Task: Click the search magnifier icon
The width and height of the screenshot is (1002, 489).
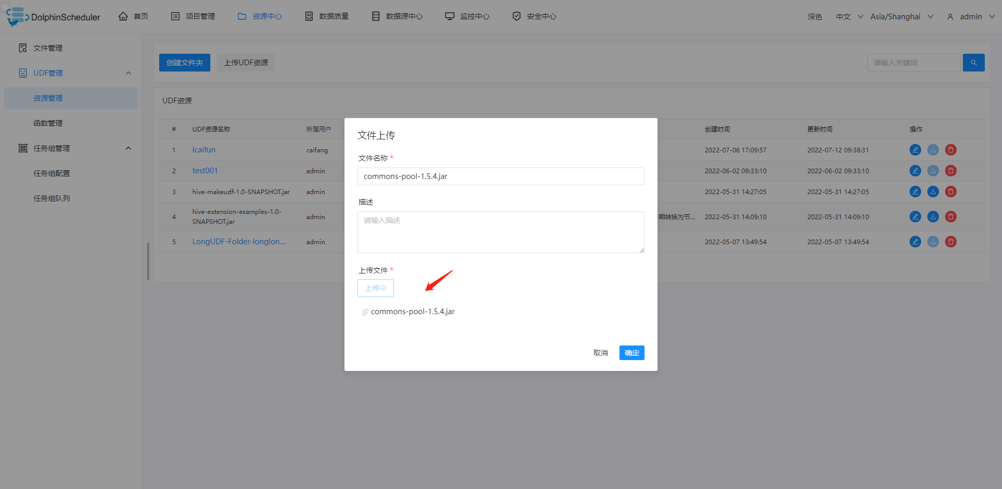Action: click(x=973, y=62)
